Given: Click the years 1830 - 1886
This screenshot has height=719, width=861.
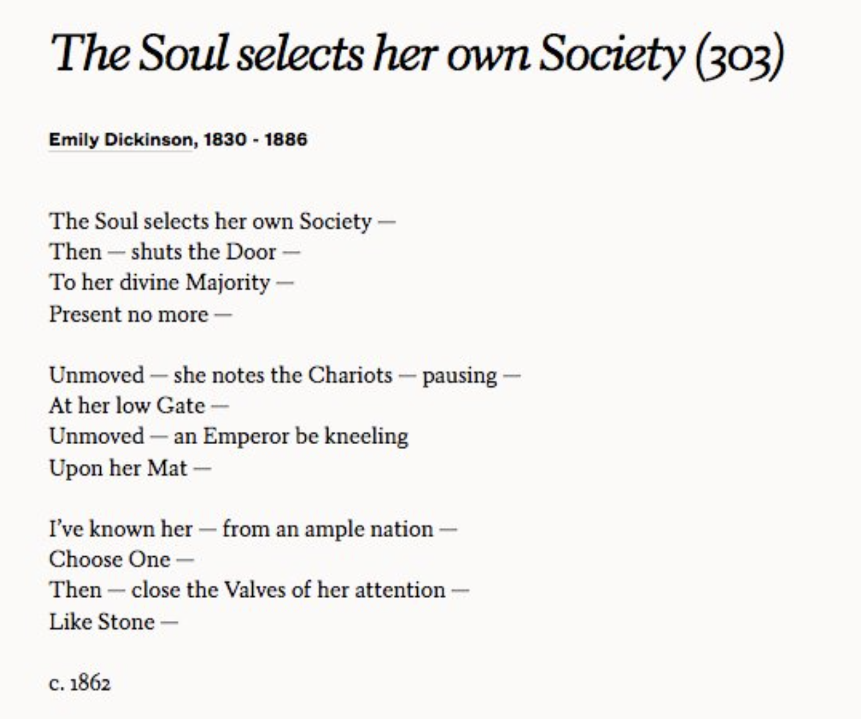Looking at the screenshot, I should point(255,139).
